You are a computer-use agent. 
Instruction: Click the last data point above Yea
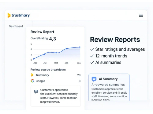(x=80, y=47)
